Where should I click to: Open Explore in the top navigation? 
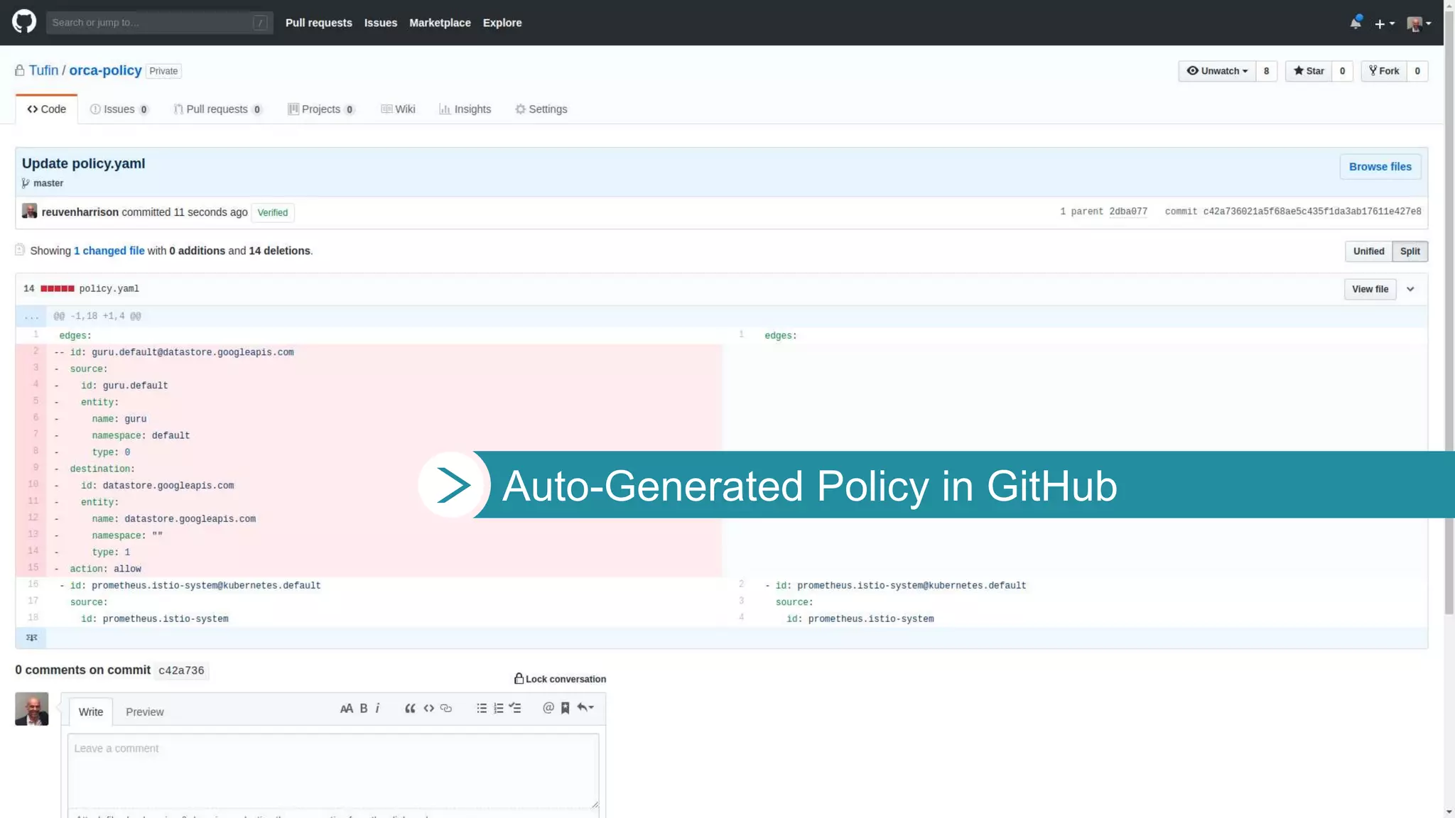502,23
